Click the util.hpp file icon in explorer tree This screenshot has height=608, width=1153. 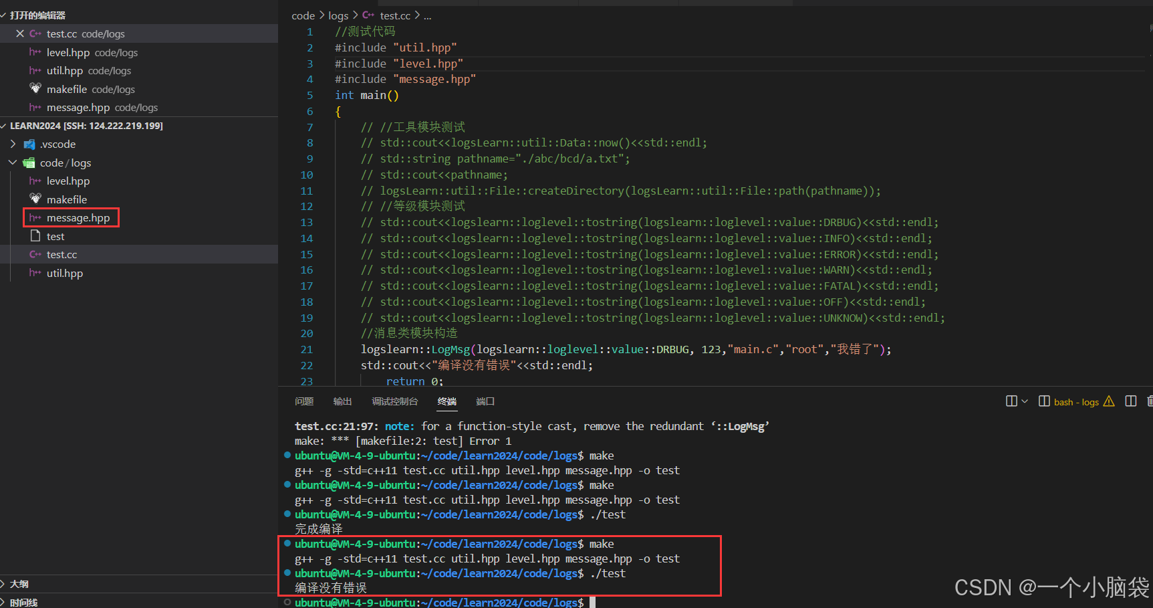click(x=35, y=273)
